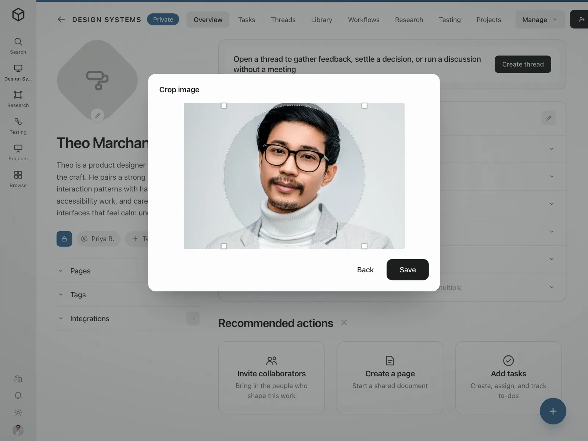Dismiss Recommended actions with the X
Viewport: 588px width, 441px height.
pyautogui.click(x=344, y=323)
